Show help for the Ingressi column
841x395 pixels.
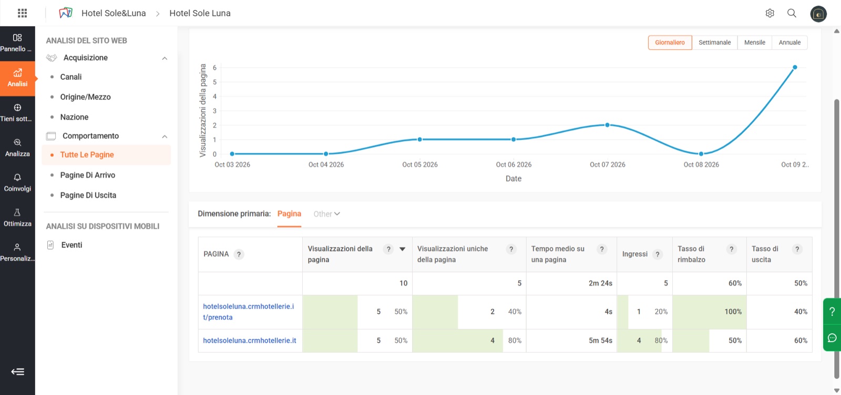[x=657, y=254]
